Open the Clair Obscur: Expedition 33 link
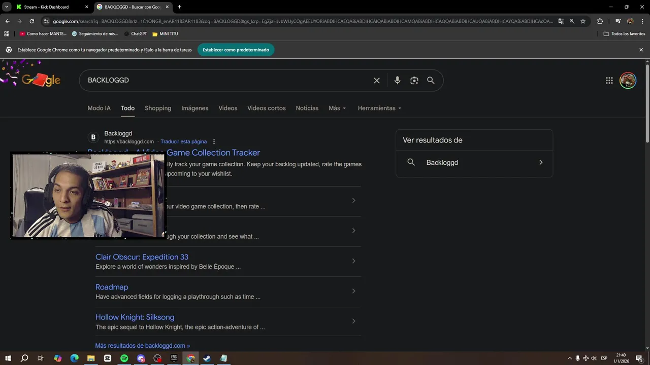The height and width of the screenshot is (365, 650). point(142,257)
